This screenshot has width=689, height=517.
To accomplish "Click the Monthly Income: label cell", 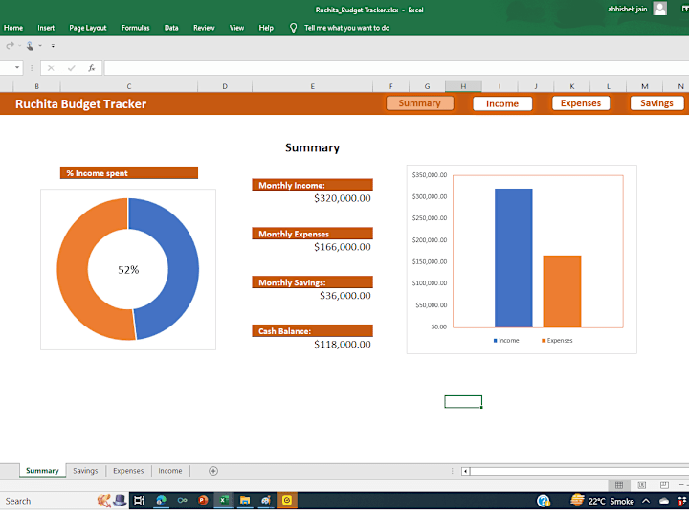I will click(312, 185).
